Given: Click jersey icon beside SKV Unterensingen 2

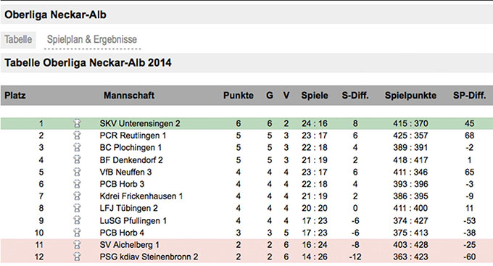Looking at the screenshot, I should 77,123.
